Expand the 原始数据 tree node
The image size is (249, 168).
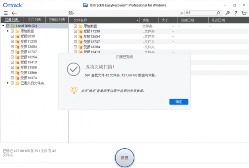click(8, 31)
